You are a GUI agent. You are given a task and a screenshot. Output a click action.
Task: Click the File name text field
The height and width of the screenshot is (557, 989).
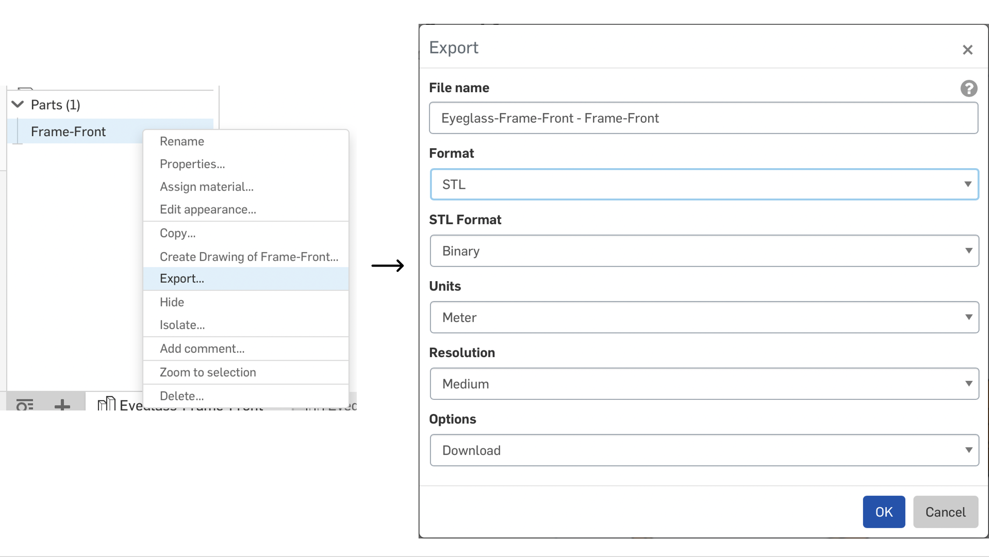pos(703,118)
